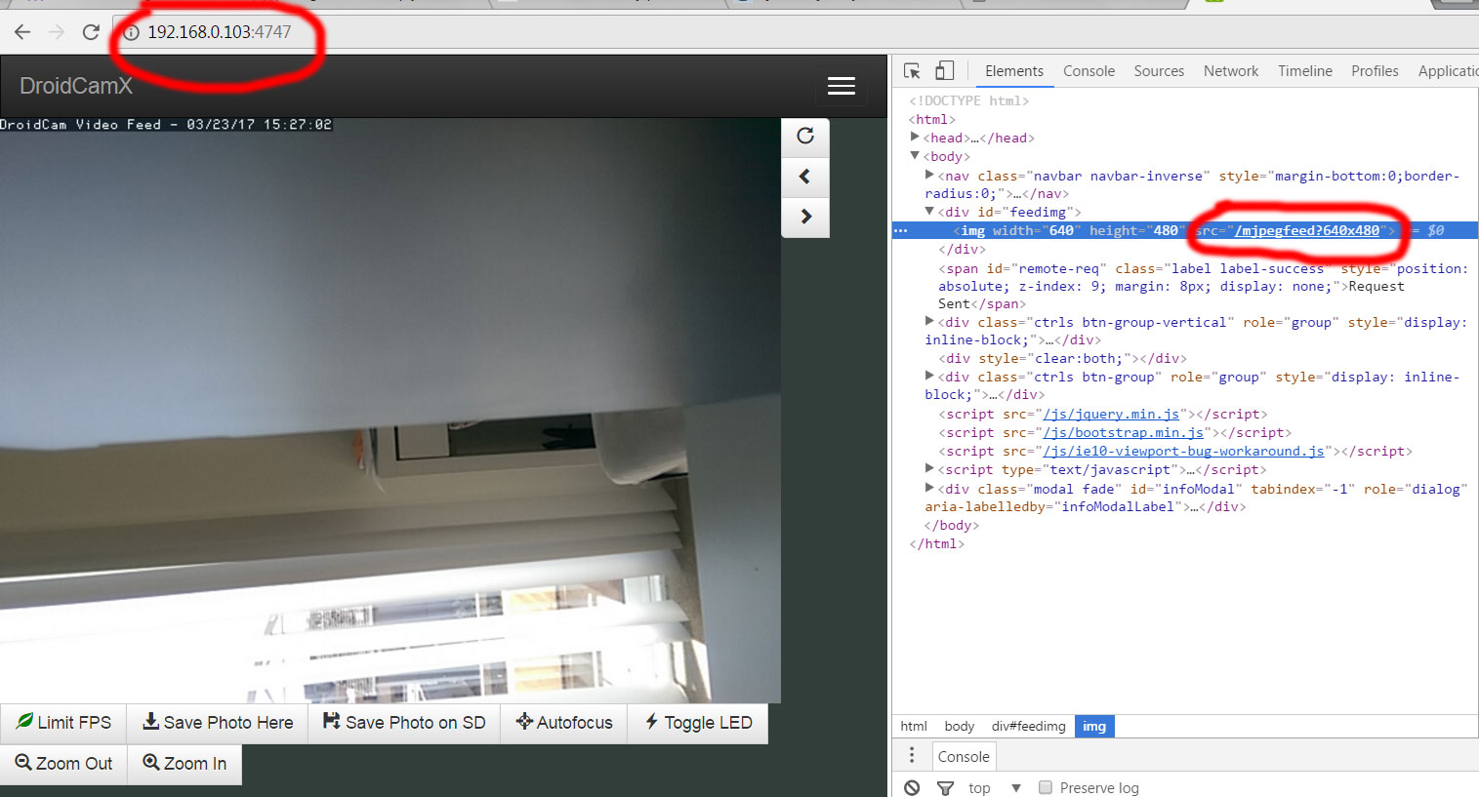Click the DroidCam video feed image

pos(390,410)
